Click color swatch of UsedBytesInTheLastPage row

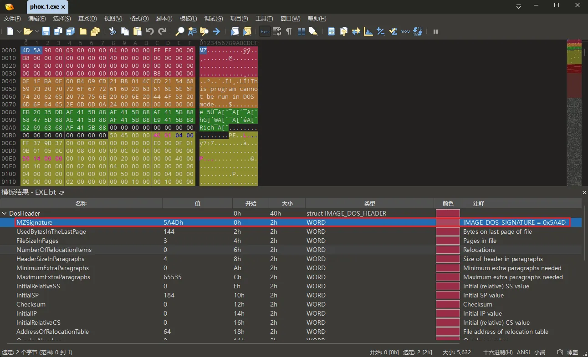coord(448,231)
